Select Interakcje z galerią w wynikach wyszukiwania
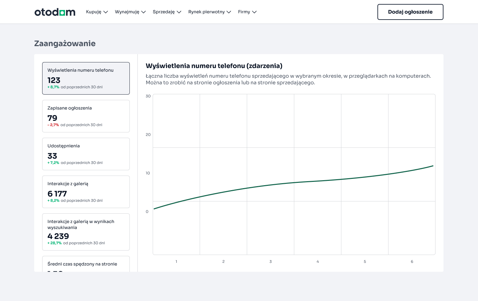Screen dimensions: 478x301 [86, 232]
